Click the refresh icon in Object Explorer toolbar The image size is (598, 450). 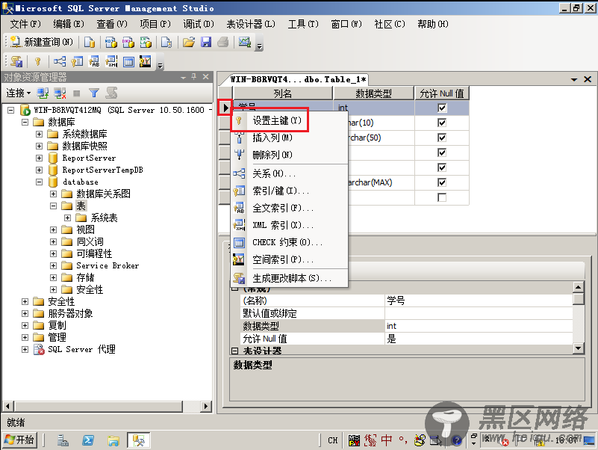[x=111, y=93]
